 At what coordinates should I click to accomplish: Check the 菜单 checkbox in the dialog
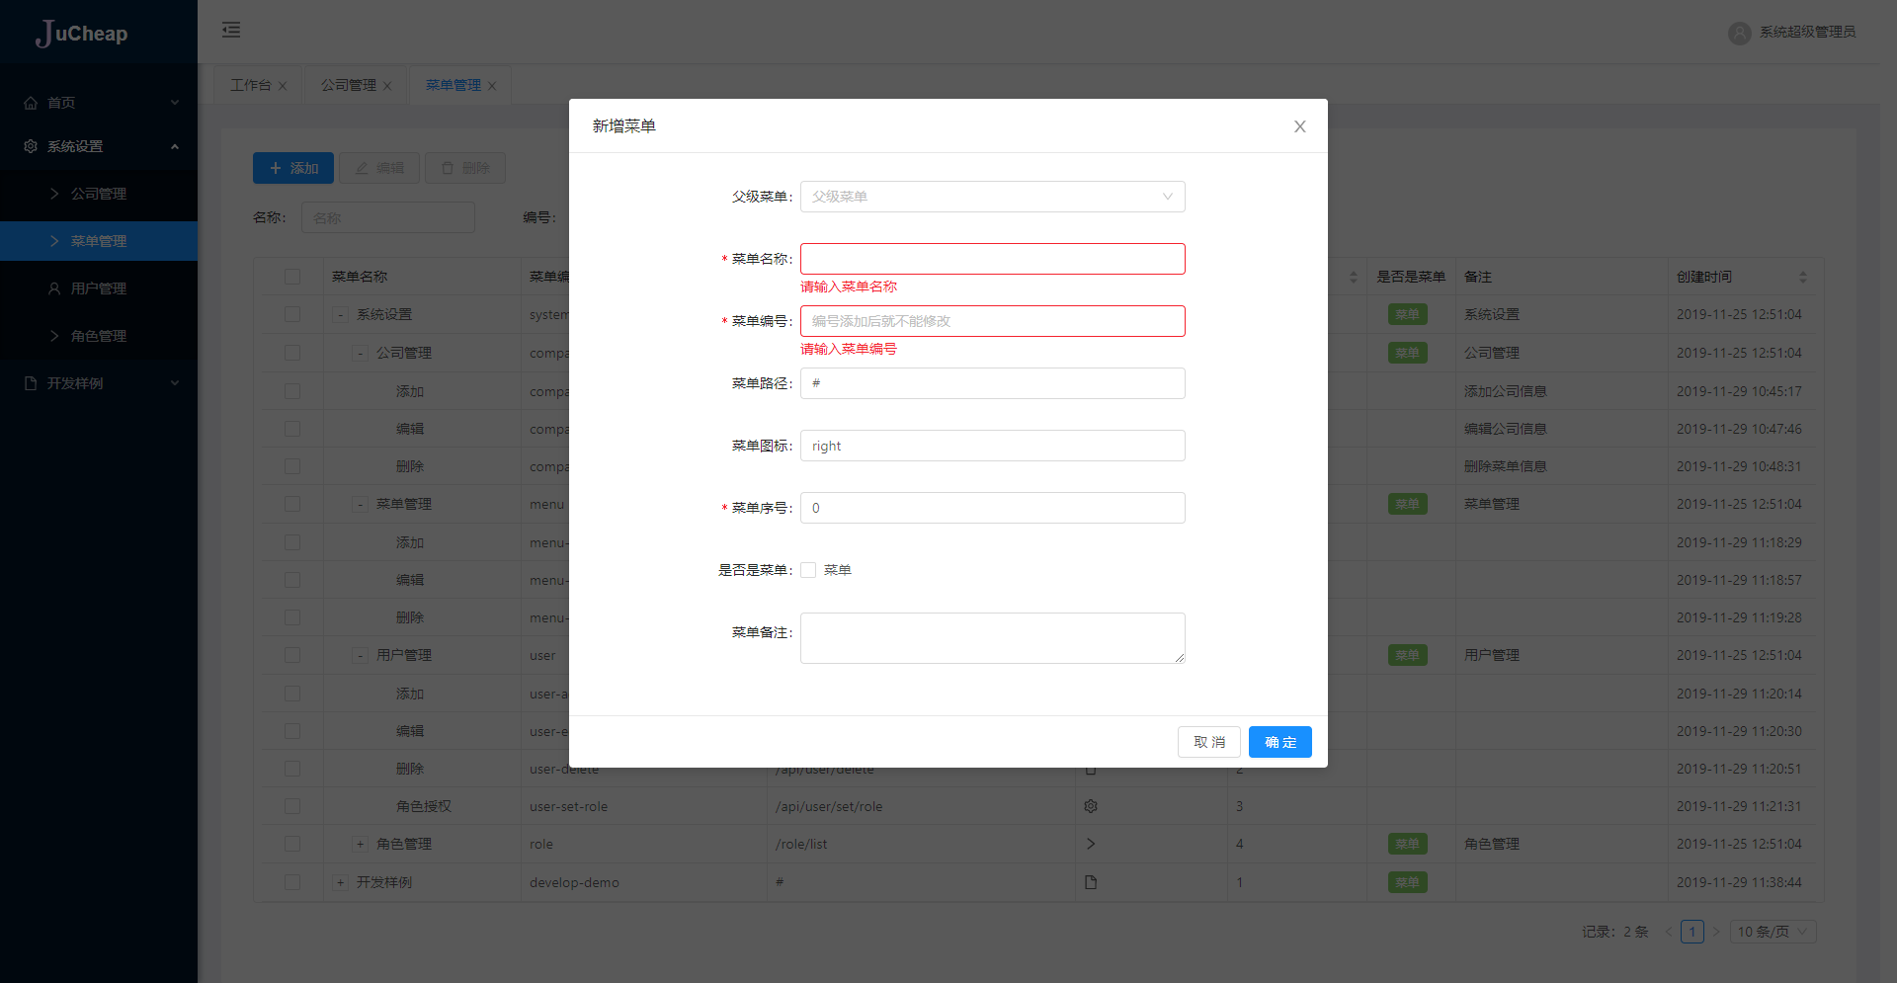(807, 570)
